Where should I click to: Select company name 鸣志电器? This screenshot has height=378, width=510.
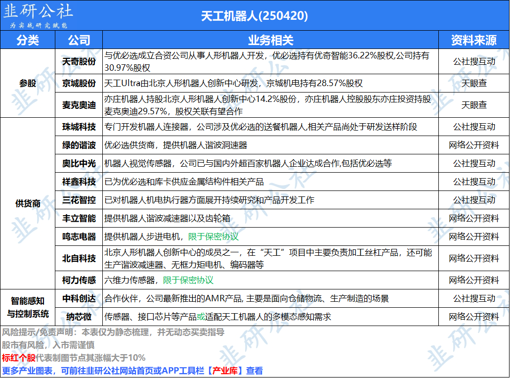79,236
